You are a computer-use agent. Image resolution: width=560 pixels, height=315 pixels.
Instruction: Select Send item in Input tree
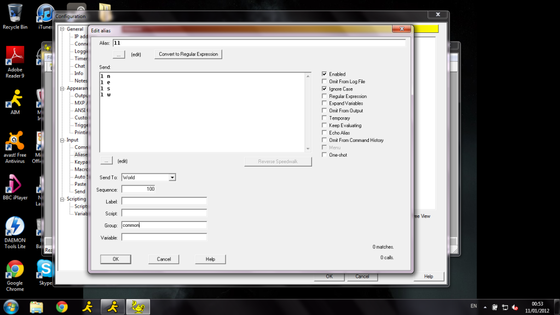point(79,191)
